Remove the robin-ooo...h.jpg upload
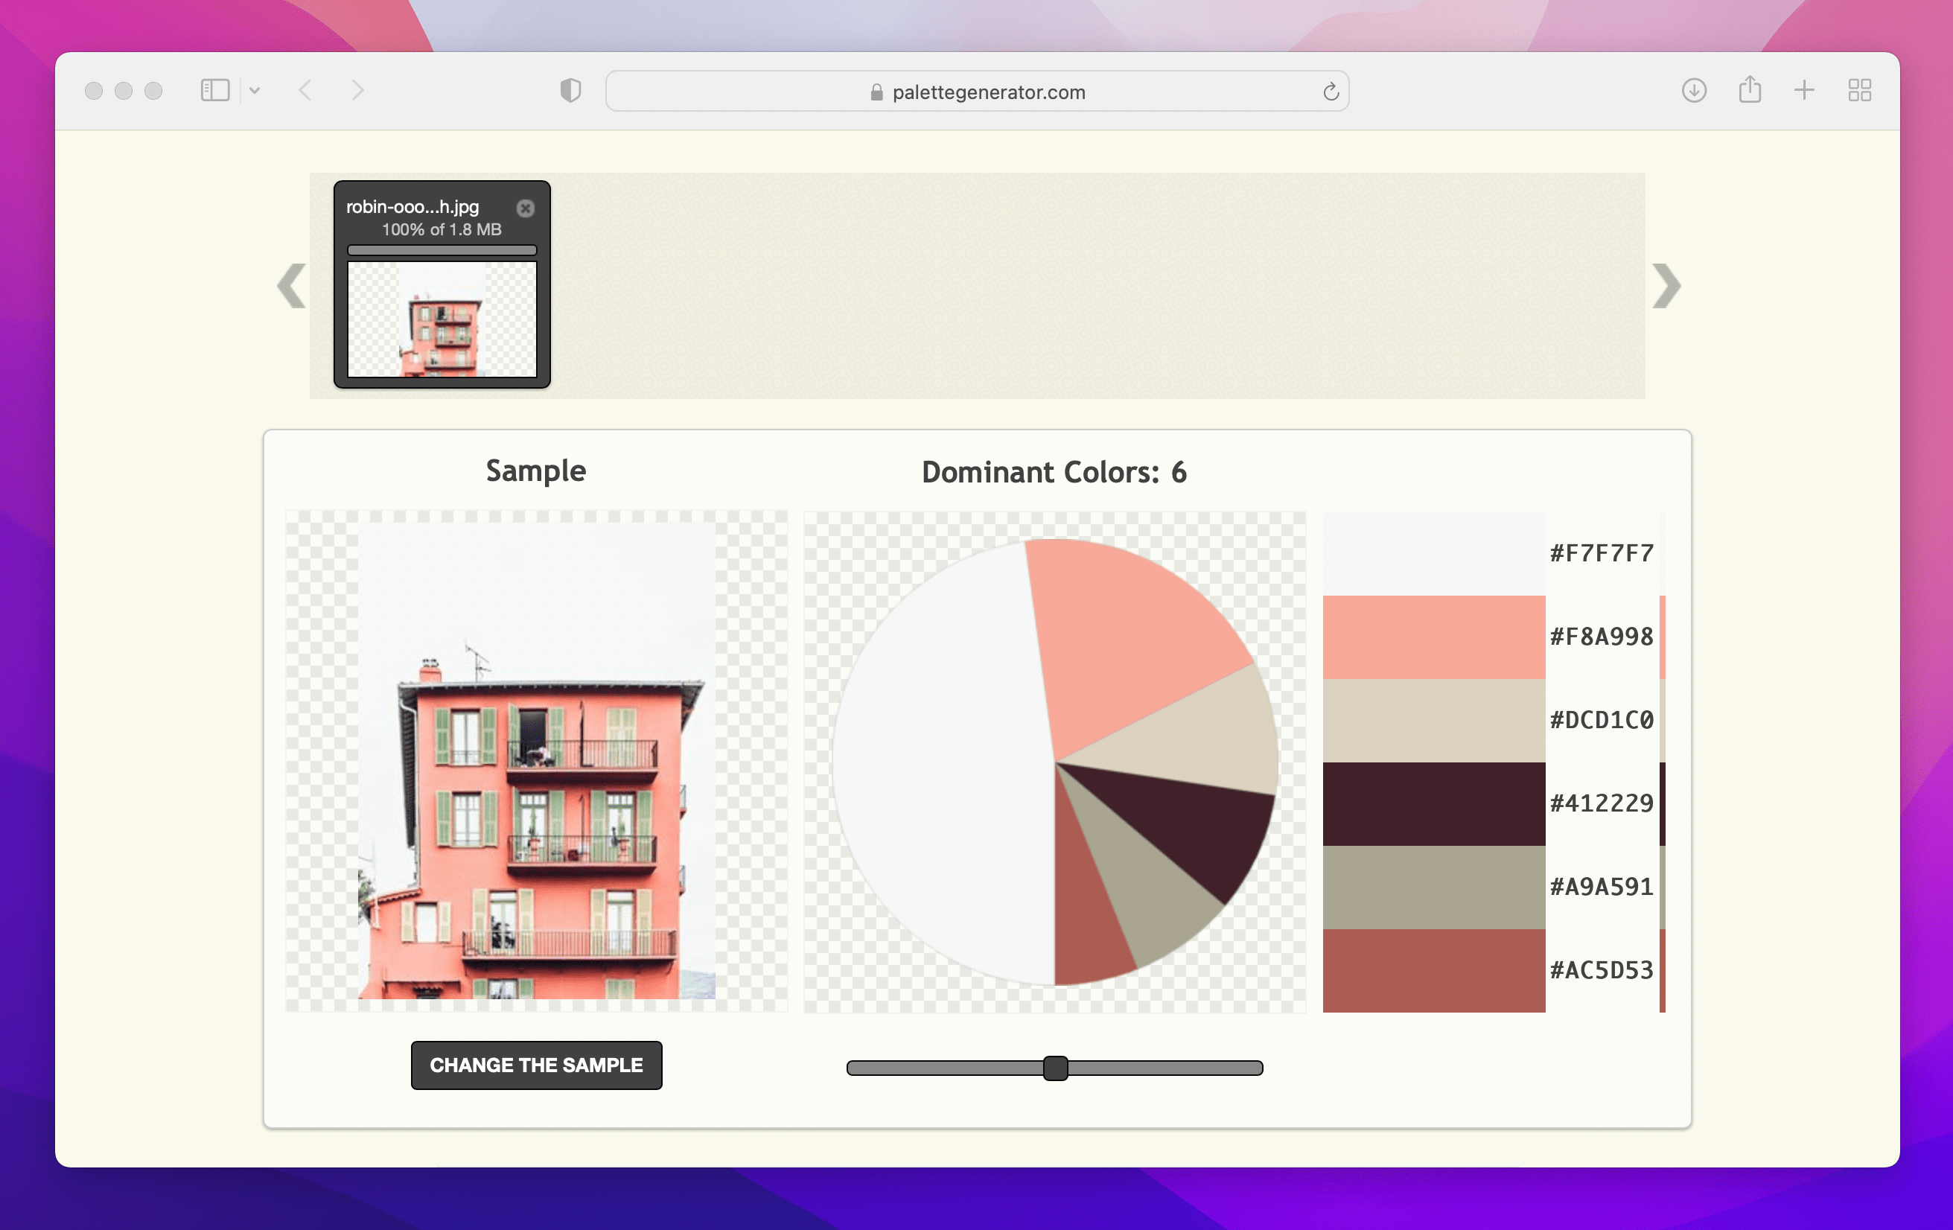This screenshot has height=1230, width=1953. click(x=526, y=209)
